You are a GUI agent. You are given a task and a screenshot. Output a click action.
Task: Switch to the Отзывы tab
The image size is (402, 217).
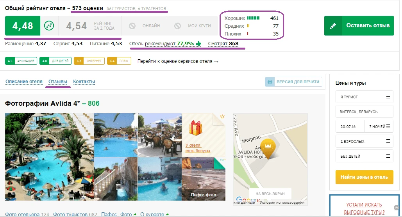tap(58, 82)
